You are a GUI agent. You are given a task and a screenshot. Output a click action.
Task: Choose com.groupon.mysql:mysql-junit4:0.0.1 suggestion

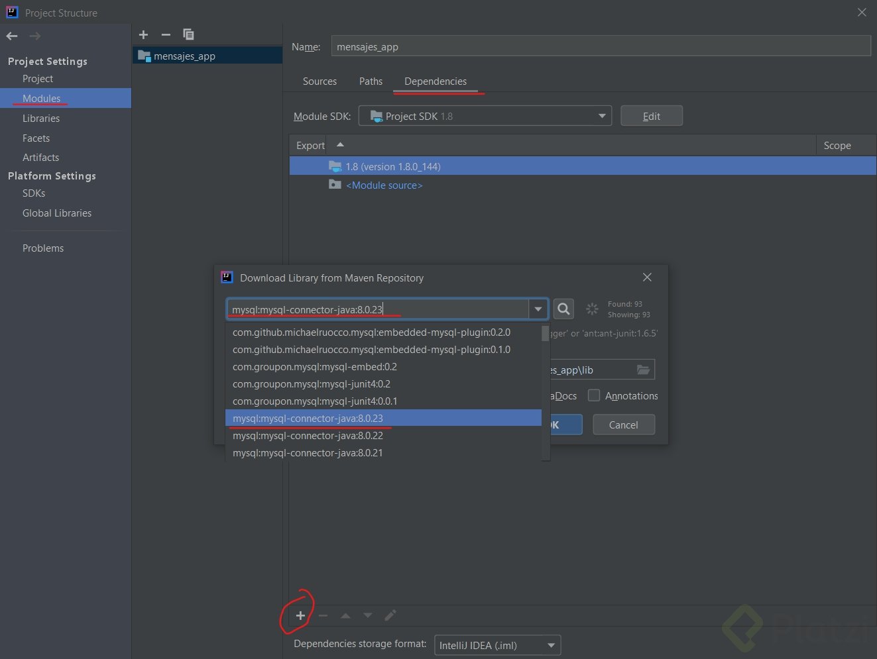383,401
